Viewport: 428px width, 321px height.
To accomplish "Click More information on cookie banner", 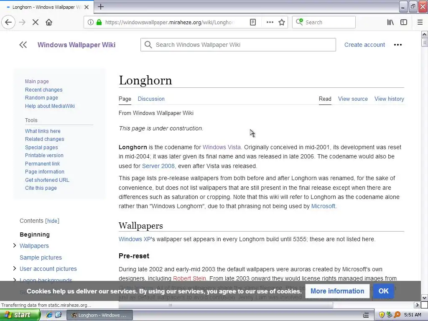I will tap(337, 291).
